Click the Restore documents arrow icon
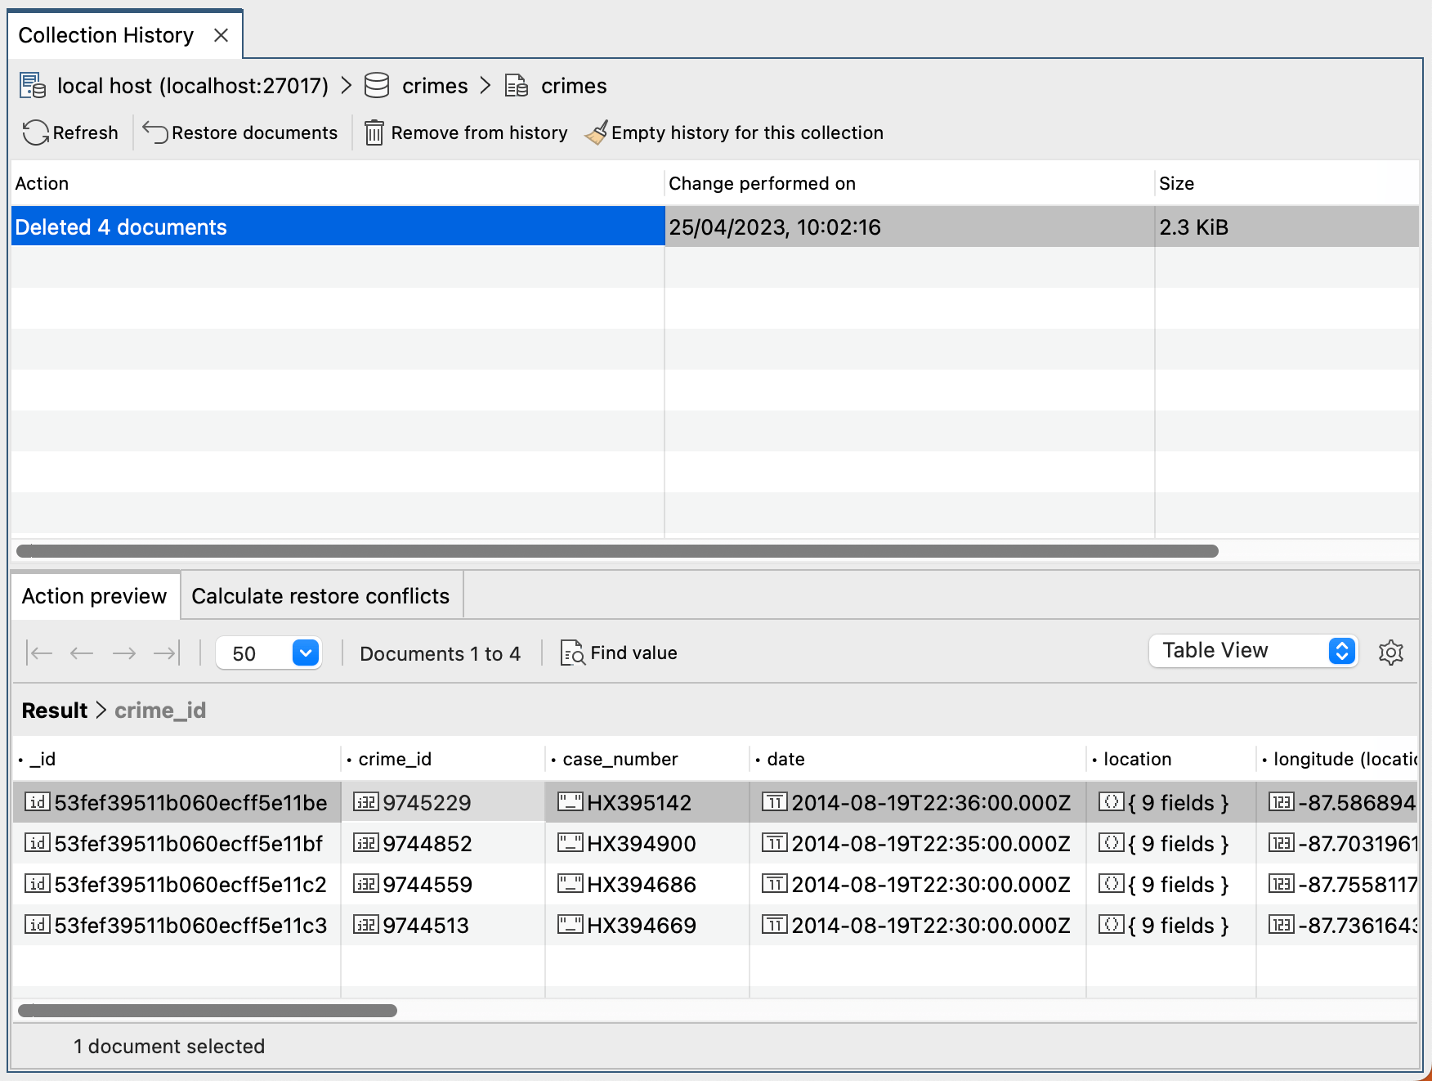Image resolution: width=1432 pixels, height=1081 pixels. pos(155,132)
